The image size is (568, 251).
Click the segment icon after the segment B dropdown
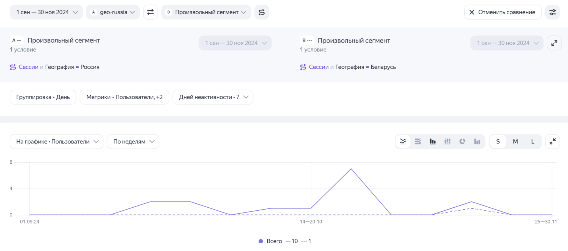click(x=262, y=12)
